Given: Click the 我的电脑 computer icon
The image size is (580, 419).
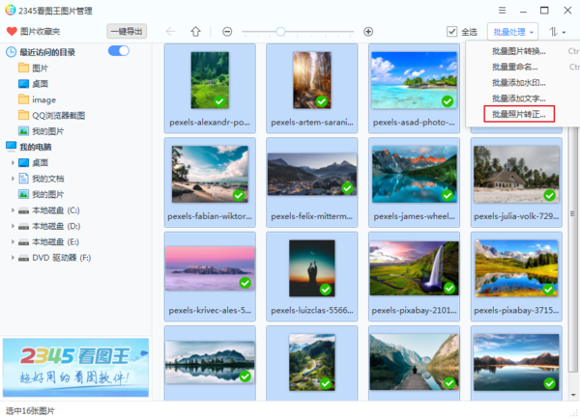Looking at the screenshot, I should click(x=11, y=146).
